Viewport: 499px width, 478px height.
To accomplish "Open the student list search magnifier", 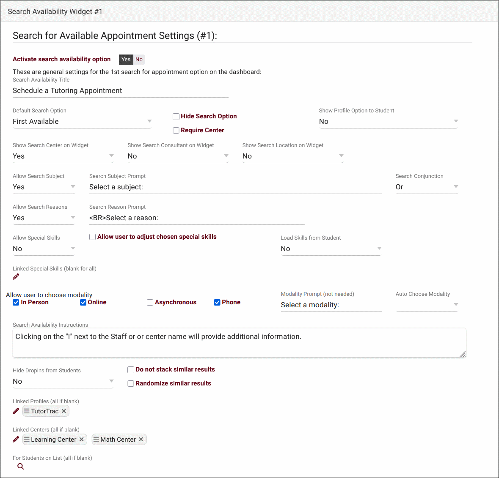I will point(20,467).
